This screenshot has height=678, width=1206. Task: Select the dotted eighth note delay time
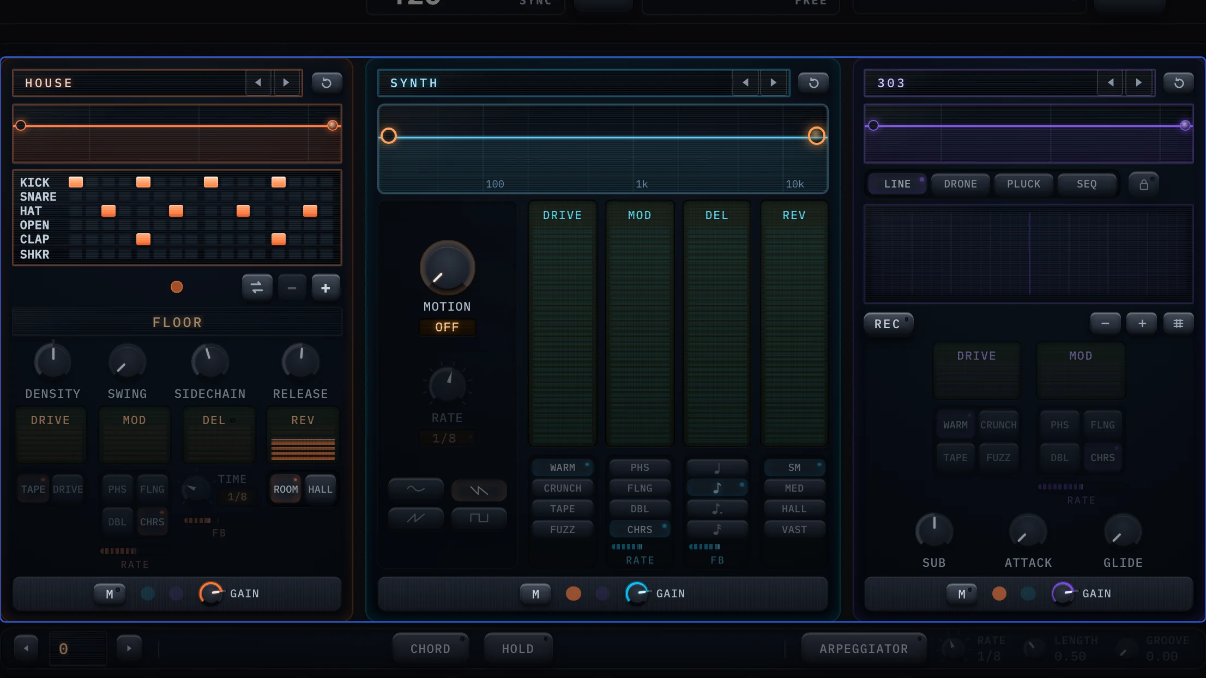click(x=717, y=509)
